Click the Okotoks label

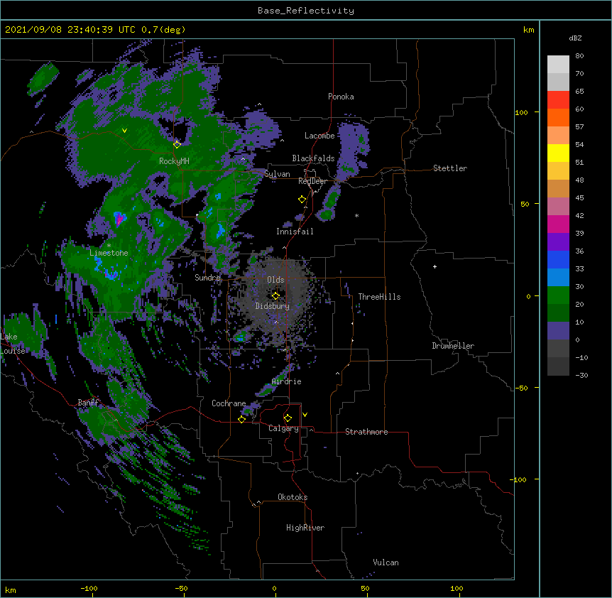pos(293,497)
